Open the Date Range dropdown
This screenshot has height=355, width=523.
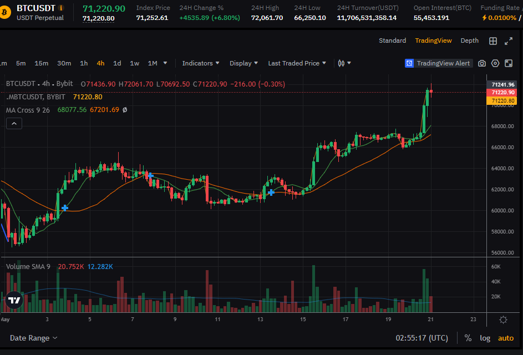(x=33, y=338)
